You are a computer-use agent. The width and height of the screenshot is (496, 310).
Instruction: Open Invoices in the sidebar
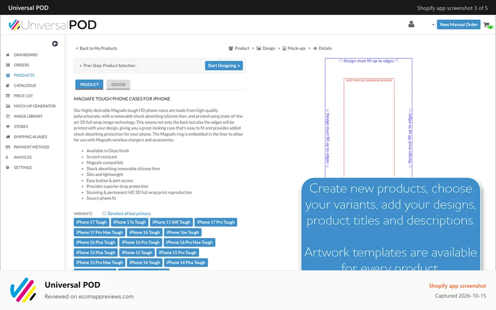[x=23, y=157]
